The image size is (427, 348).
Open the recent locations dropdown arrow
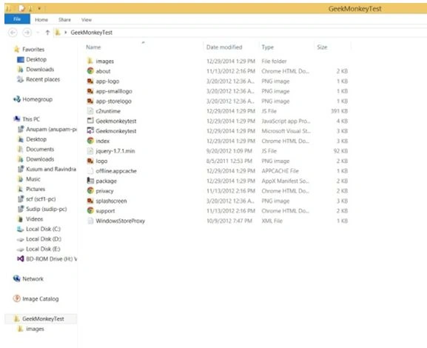[x=38, y=33]
